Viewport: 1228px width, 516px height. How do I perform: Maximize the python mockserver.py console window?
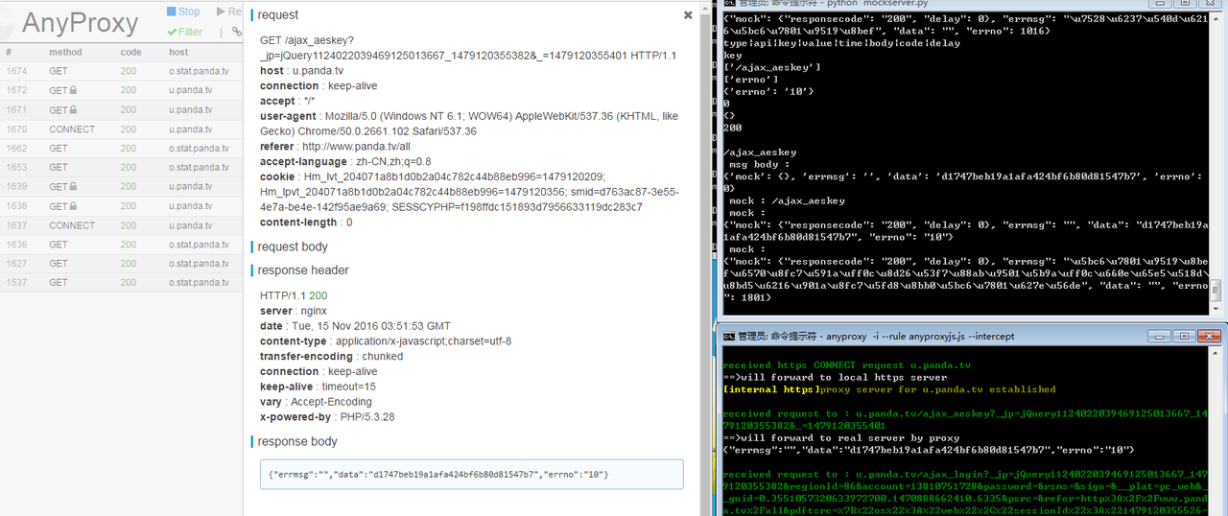1185,4
